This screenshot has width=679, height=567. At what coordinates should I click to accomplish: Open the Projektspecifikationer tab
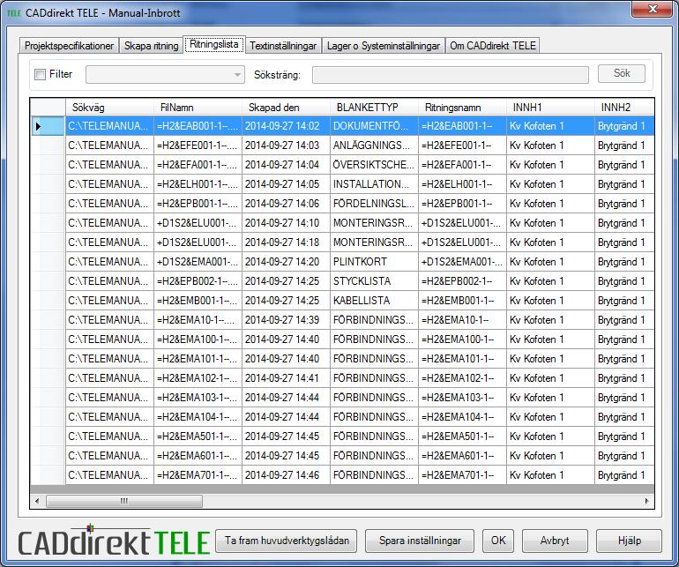pos(69,46)
